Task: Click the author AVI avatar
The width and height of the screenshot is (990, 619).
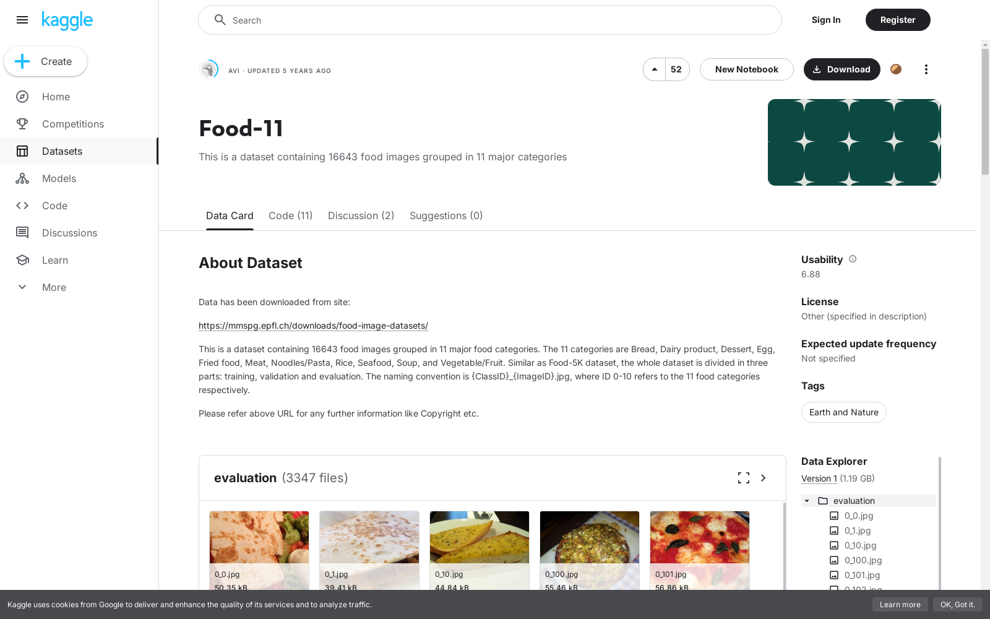Action: pos(209,69)
